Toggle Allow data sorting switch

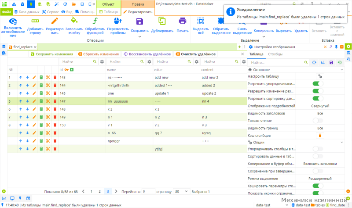pos(318,98)
